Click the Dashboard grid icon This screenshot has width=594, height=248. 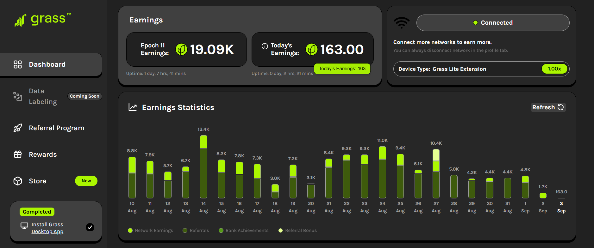(x=18, y=64)
